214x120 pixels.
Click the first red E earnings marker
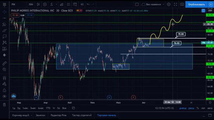61,97
